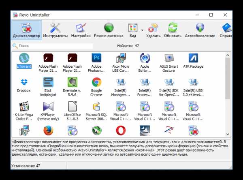Image resolution: width=243 pixels, height=180 pixels.
Task: Open Настройки settings
Action: (x=81, y=30)
